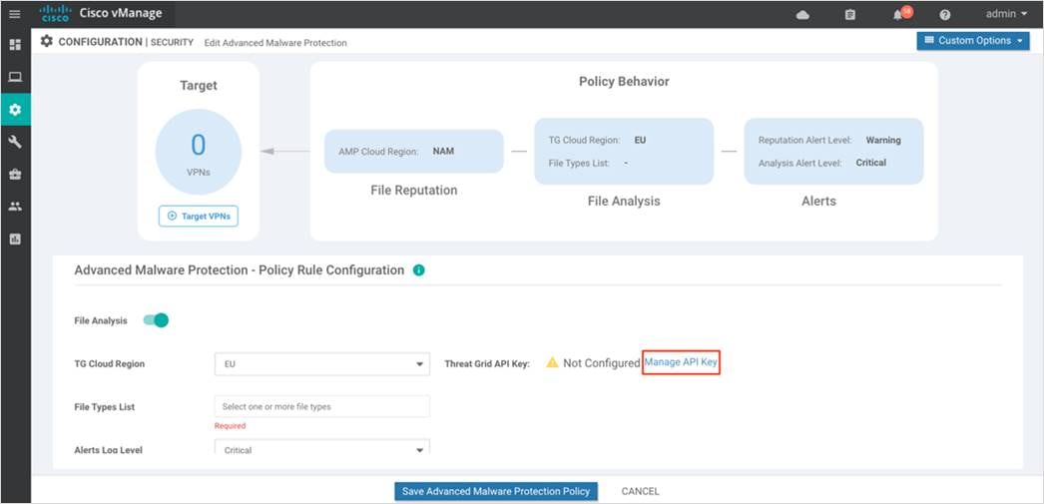Screen dimensions: 1044x504
Task: Expand the Custom Options dropdown
Action: tap(973, 41)
